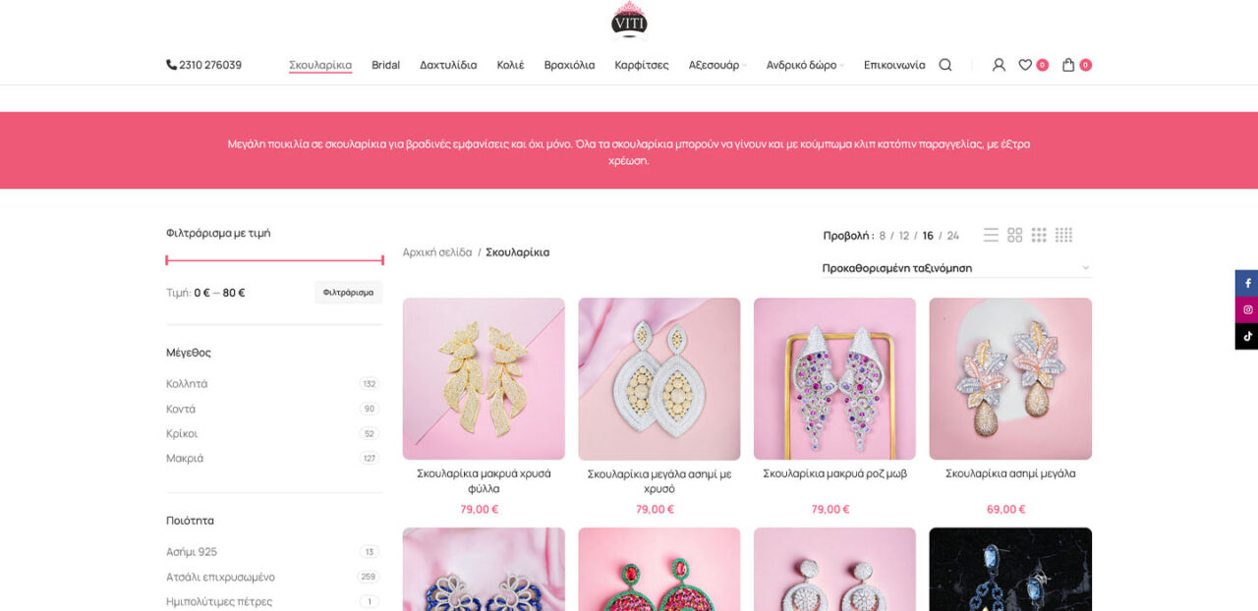Follow the Αρχική σελίδα breadcrumb link
Screen dimensions: 1258x611
[x=437, y=252]
